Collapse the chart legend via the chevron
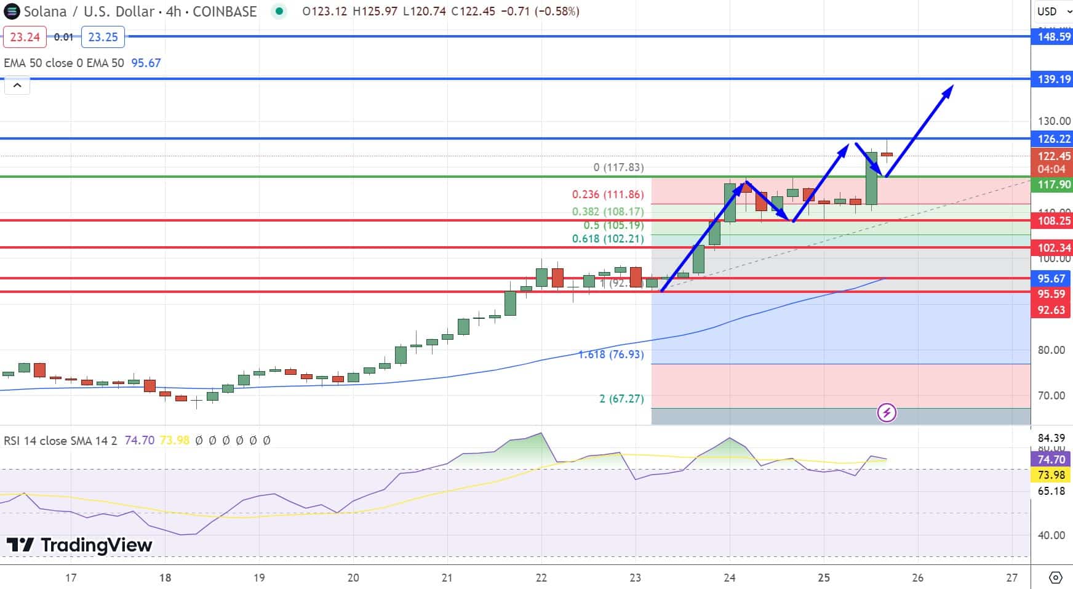 (x=17, y=85)
